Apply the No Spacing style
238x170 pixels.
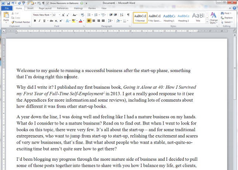(x=155, y=18)
